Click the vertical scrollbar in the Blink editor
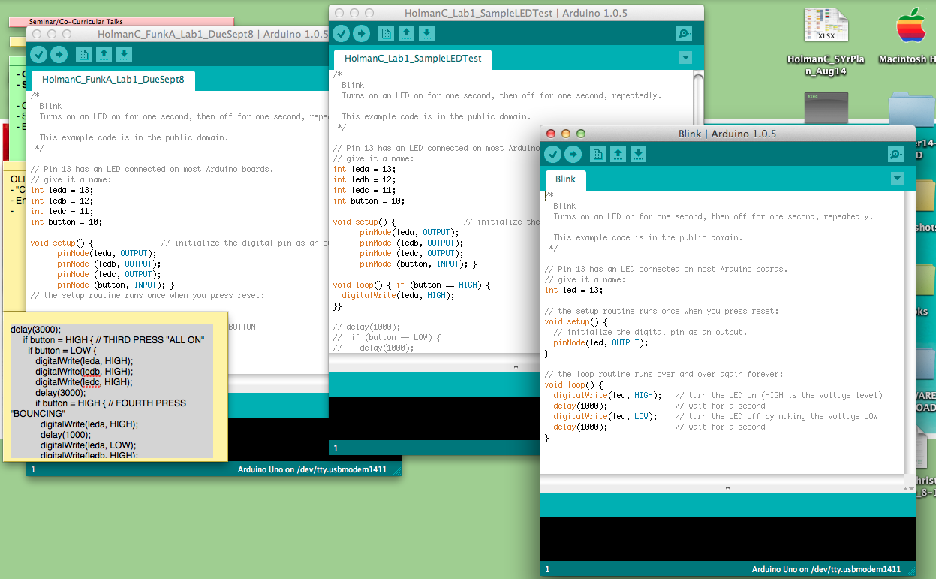The height and width of the screenshot is (579, 936). click(x=910, y=330)
